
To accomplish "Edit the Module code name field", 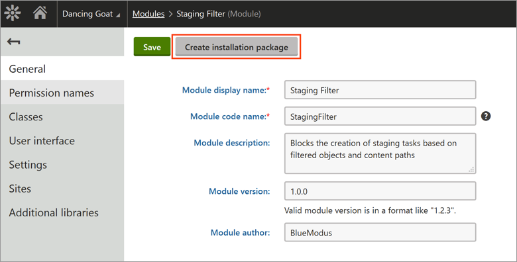I will click(380, 116).
